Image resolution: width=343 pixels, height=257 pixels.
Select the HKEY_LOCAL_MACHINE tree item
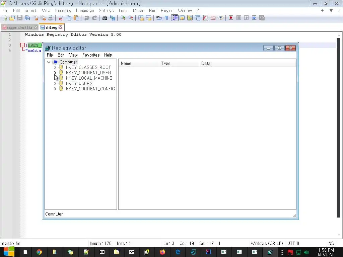coord(89,78)
